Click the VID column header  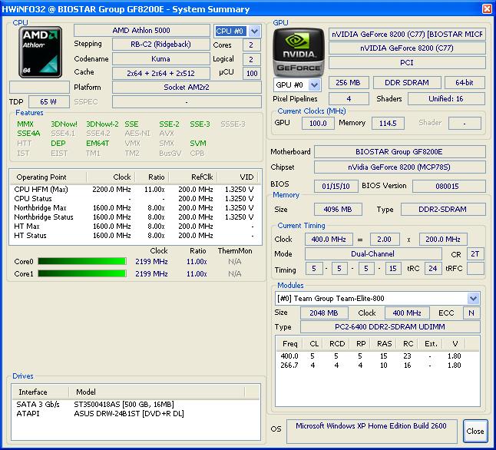tap(240, 177)
